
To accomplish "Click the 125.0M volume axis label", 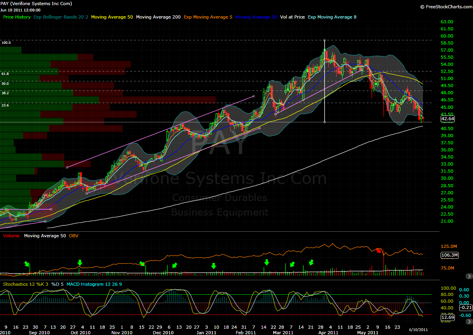I will pyautogui.click(x=449, y=246).
